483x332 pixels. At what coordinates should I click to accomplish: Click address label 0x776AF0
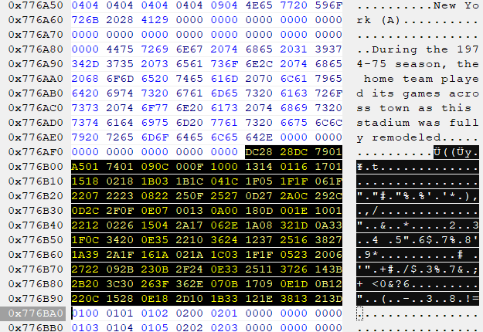click(36, 152)
